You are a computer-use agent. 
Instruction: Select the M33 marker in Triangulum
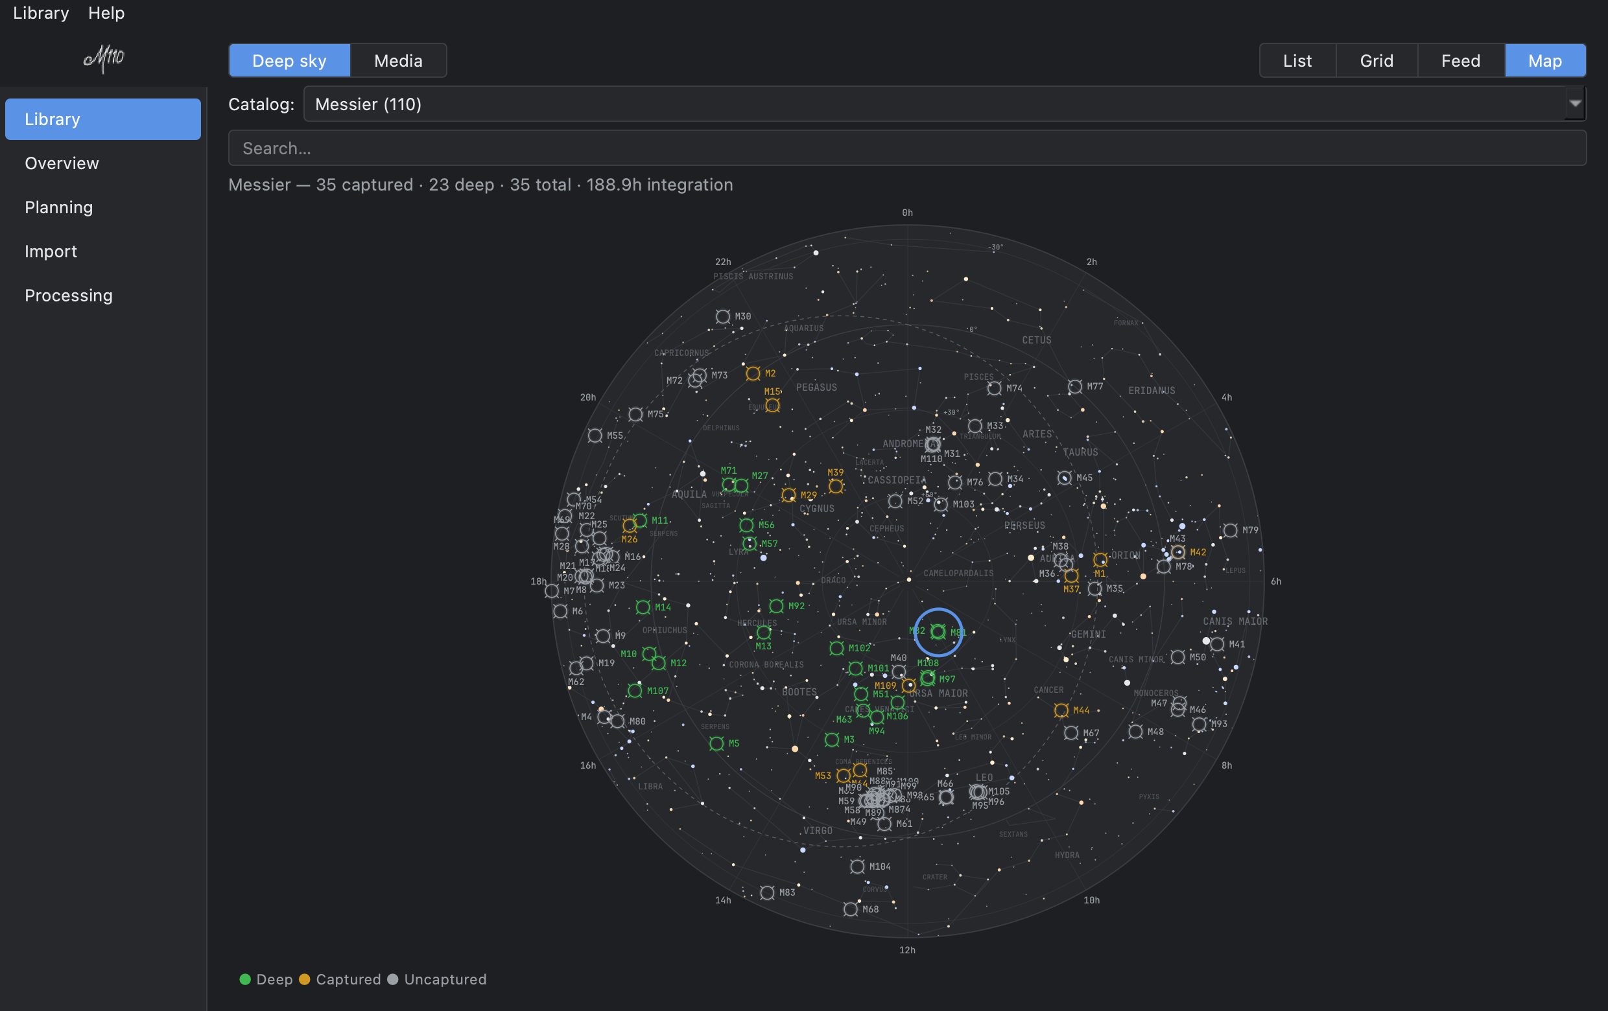[975, 426]
